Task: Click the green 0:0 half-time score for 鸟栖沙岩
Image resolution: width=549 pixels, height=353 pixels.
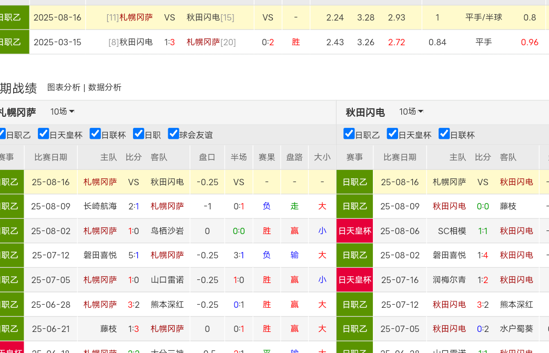Action: (239, 231)
